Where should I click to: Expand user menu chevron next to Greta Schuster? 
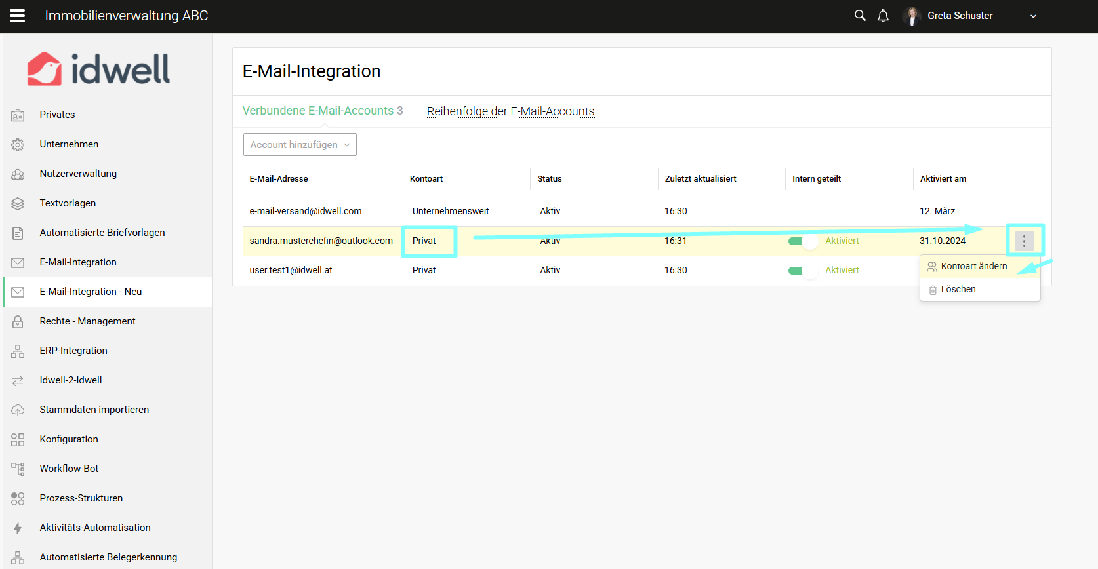(1033, 16)
